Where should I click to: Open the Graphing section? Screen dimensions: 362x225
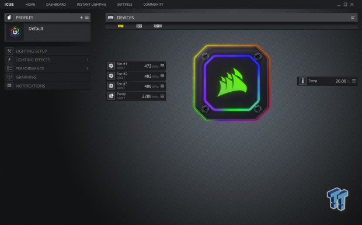pyautogui.click(x=48, y=77)
